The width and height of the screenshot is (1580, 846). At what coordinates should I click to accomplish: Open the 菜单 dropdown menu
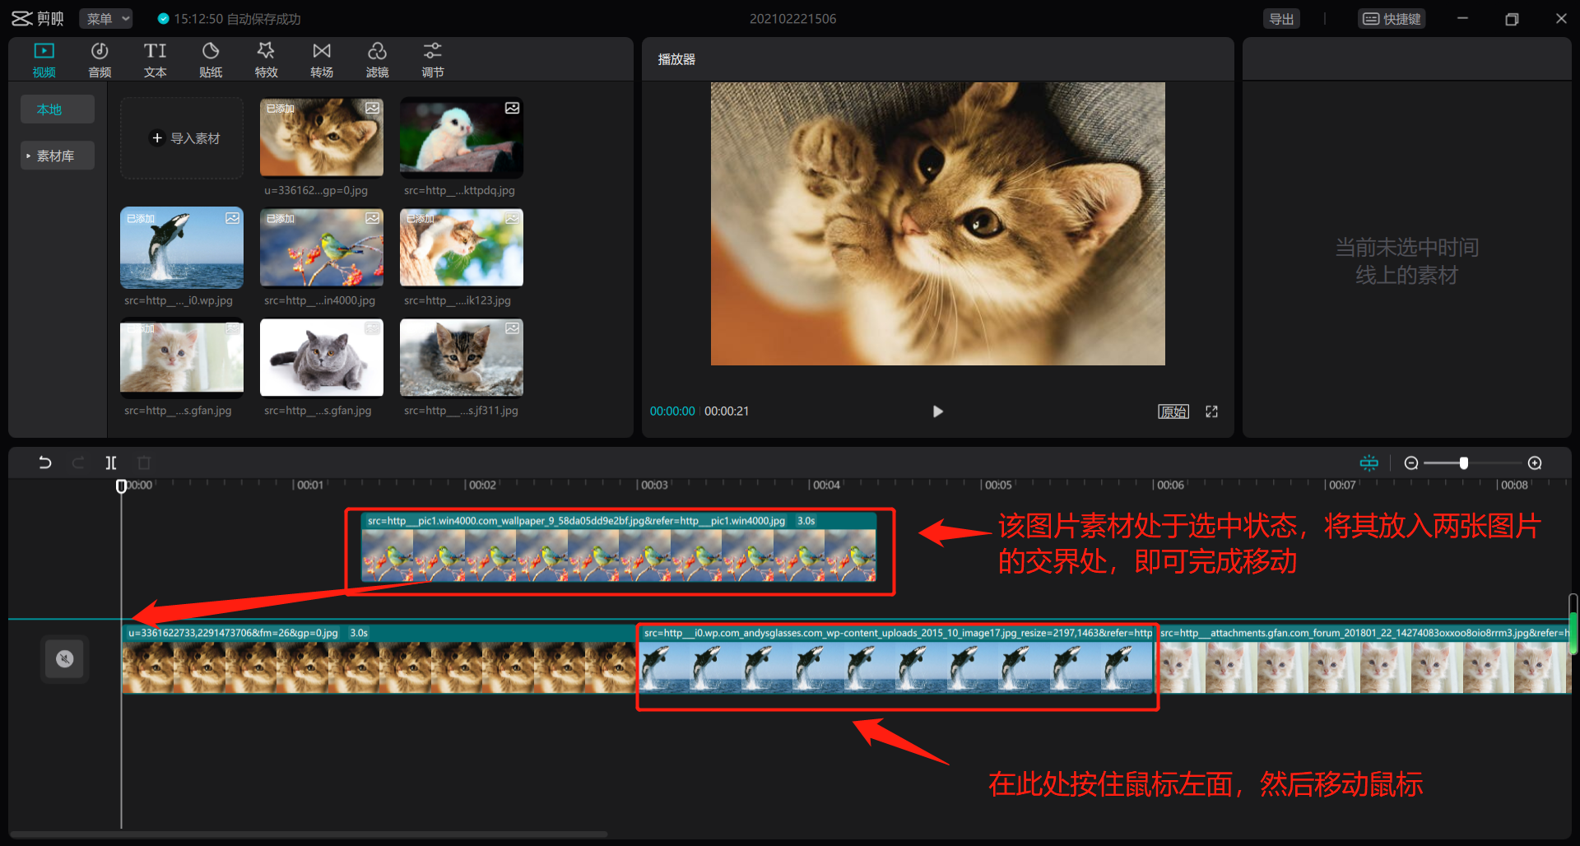[105, 18]
